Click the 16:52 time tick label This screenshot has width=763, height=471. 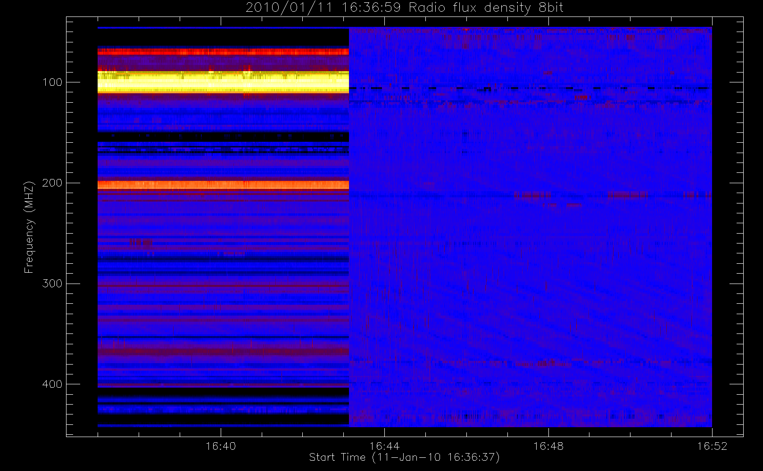click(x=712, y=446)
